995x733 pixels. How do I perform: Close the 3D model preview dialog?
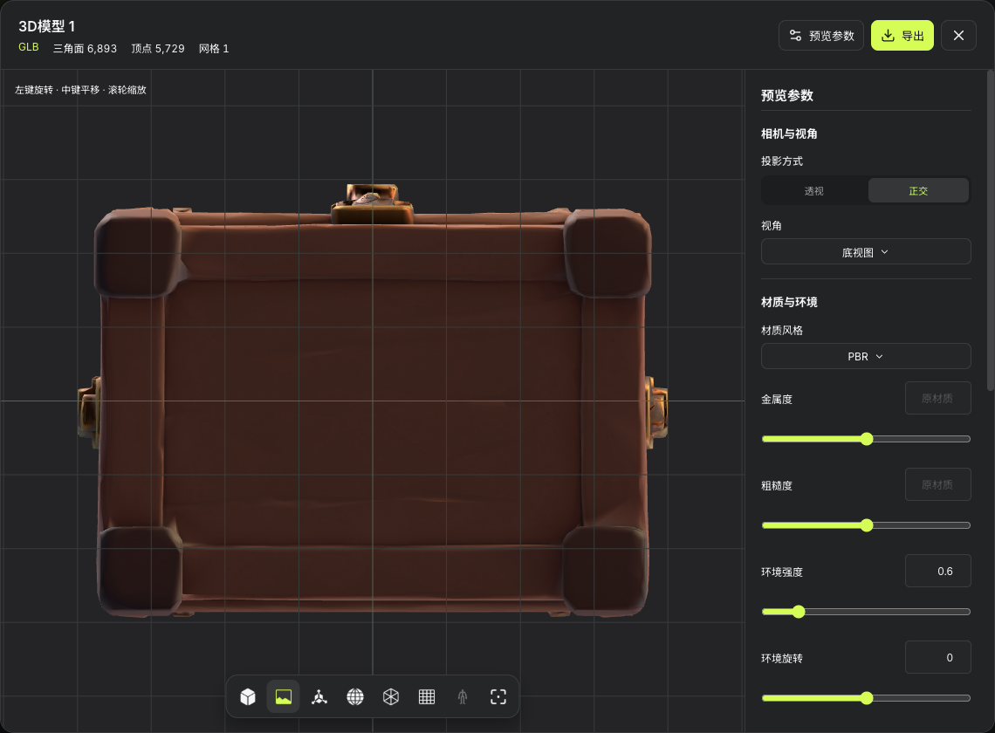tap(958, 36)
